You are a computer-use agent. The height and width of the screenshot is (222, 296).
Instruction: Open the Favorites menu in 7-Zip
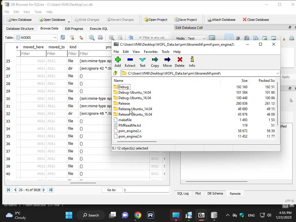(151, 51)
